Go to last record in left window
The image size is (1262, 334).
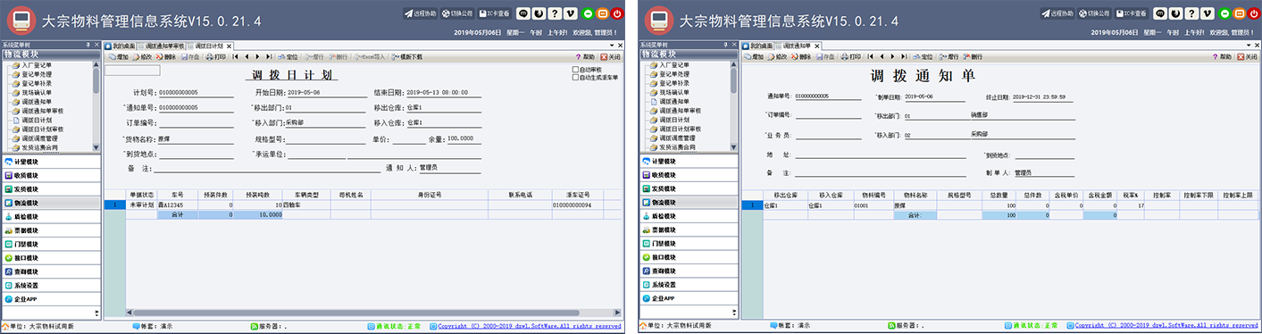click(x=270, y=56)
